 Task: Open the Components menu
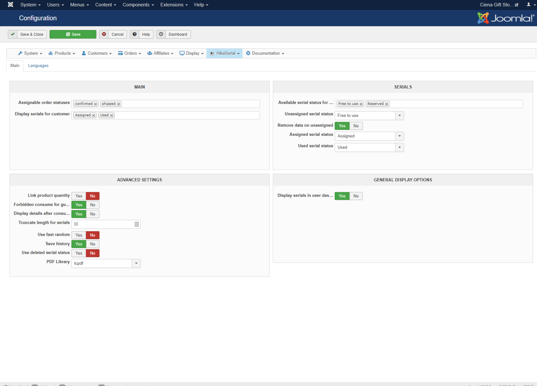[138, 5]
